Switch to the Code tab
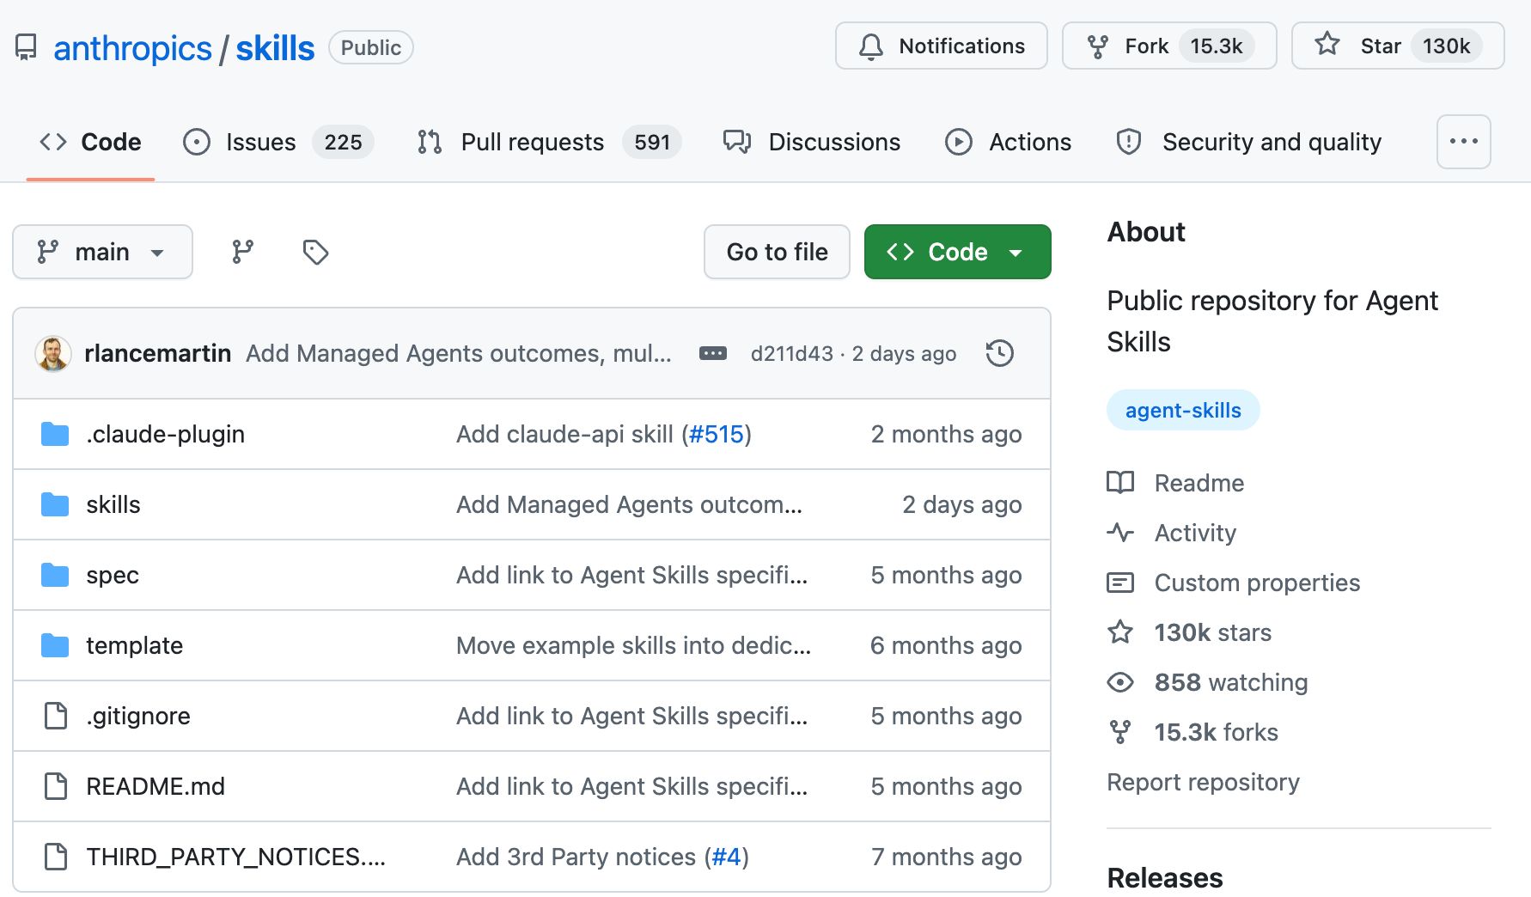 [x=90, y=142]
